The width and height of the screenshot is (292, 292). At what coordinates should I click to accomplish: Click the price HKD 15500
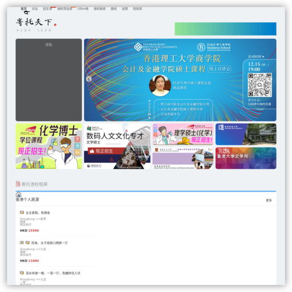[29, 230]
